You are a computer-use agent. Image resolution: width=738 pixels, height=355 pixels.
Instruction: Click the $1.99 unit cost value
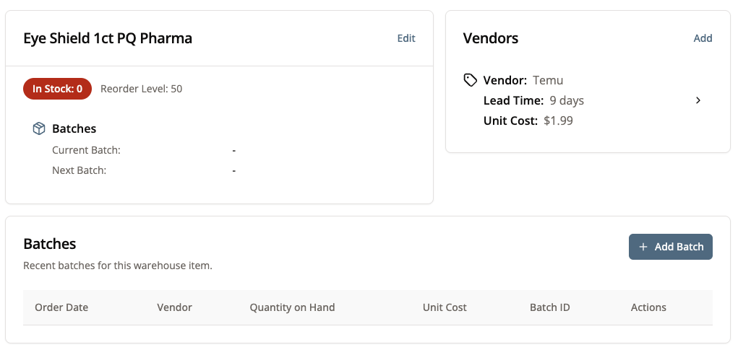[x=558, y=120]
